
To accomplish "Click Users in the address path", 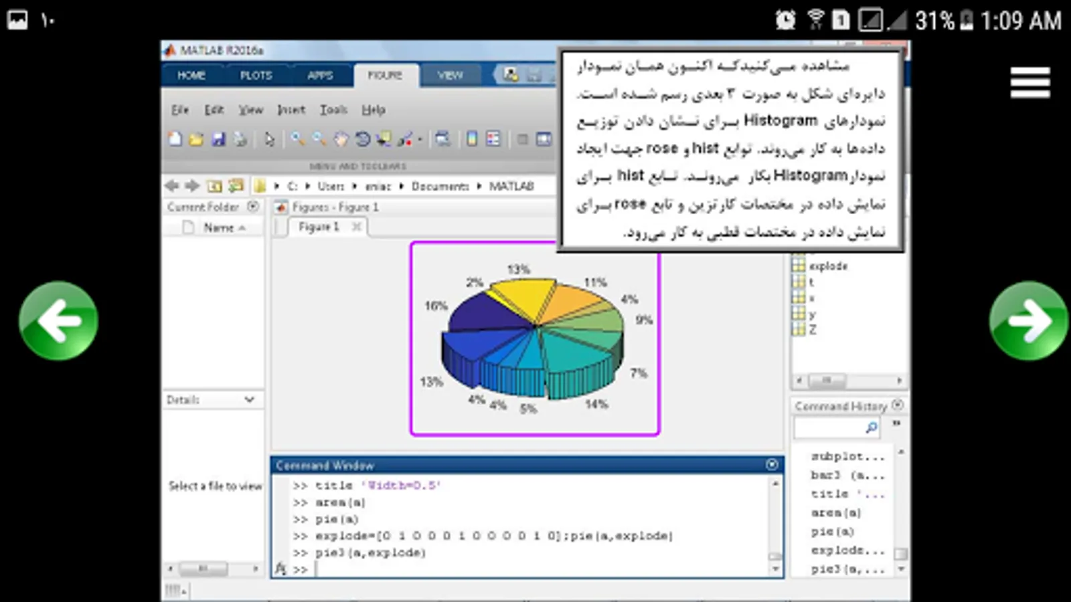I will tap(331, 186).
